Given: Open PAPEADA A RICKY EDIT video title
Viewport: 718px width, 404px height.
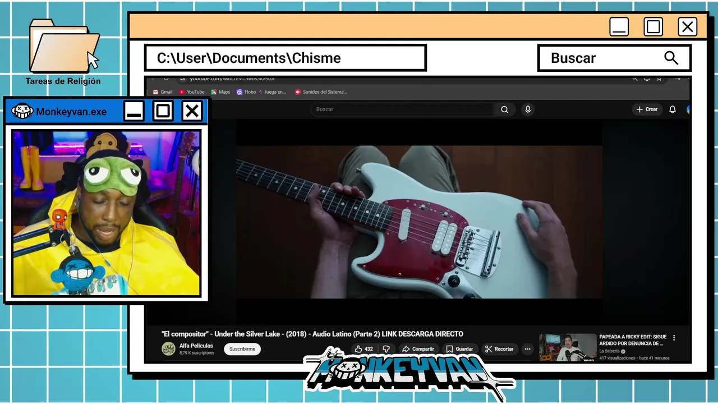Looking at the screenshot, I should 633,340.
